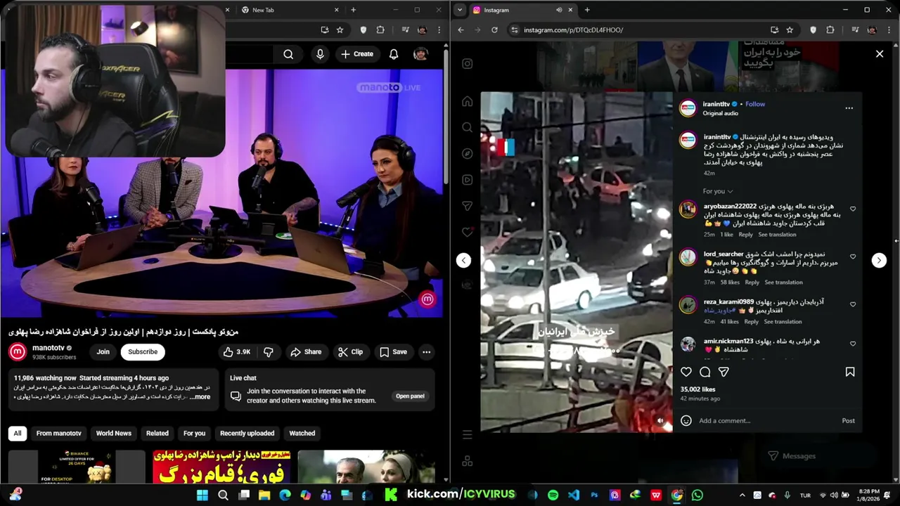Open YouTube account avatar menu
900x506 pixels.
click(x=420, y=54)
